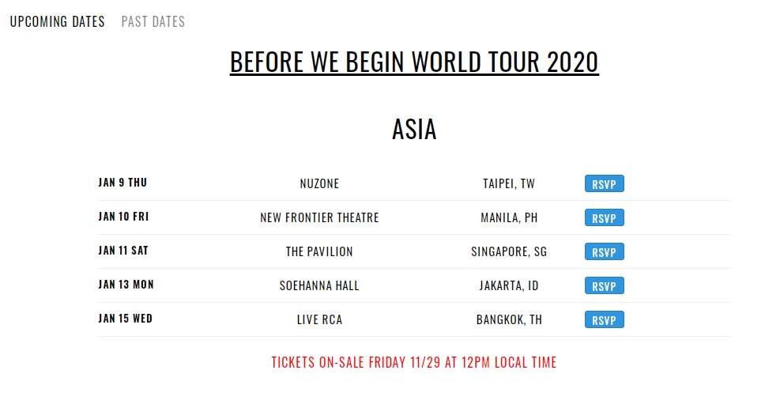Open the Before We Begin World Tour 2020 link
This screenshot has height=404, width=765.
point(414,62)
